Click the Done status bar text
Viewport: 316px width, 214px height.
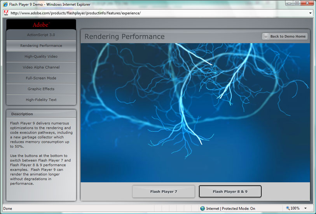click(x=8, y=209)
